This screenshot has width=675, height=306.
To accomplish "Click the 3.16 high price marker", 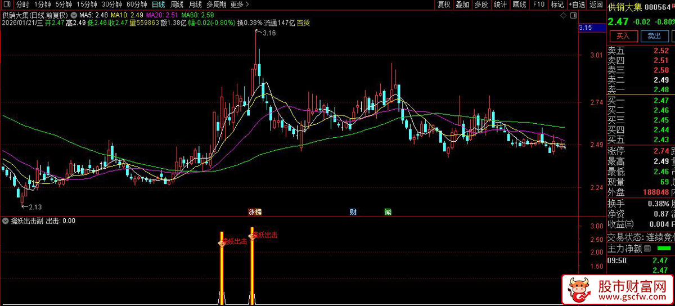I will [x=269, y=34].
